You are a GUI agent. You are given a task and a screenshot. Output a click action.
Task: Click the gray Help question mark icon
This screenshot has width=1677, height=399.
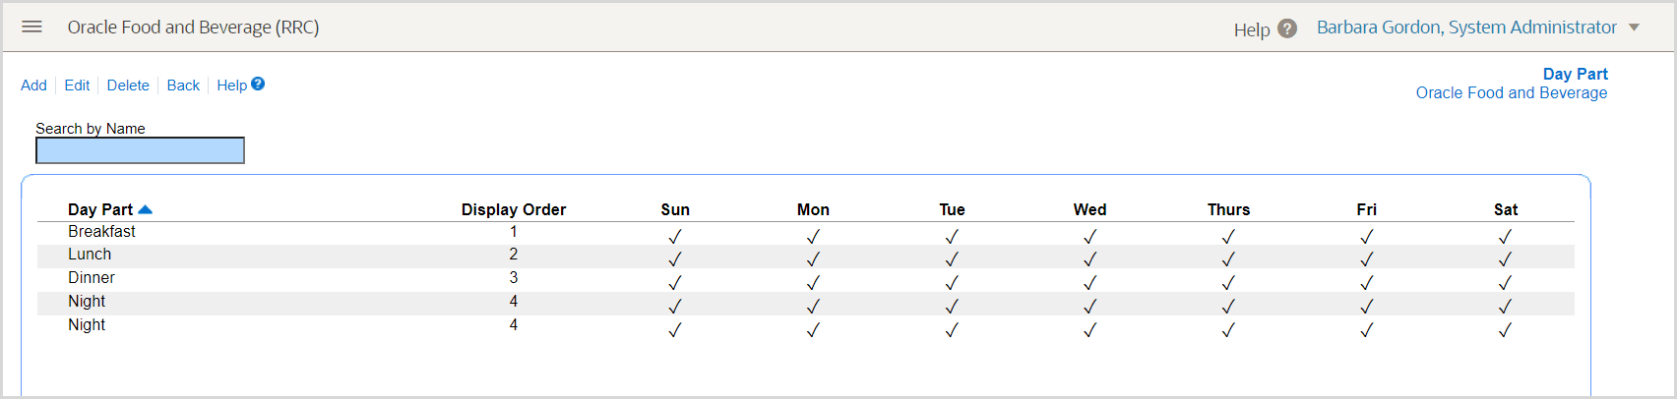pos(1287,29)
